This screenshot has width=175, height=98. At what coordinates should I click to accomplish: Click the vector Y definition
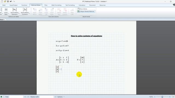coord(80,60)
